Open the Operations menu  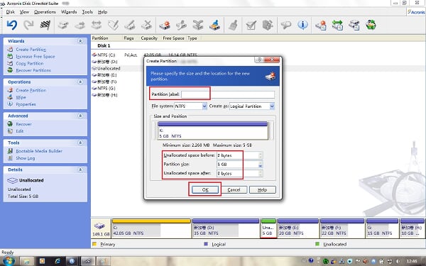pyautogui.click(x=45, y=12)
